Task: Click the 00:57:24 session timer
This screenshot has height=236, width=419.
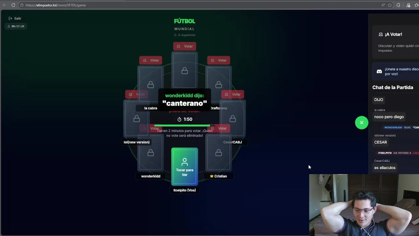Action: click(16, 26)
